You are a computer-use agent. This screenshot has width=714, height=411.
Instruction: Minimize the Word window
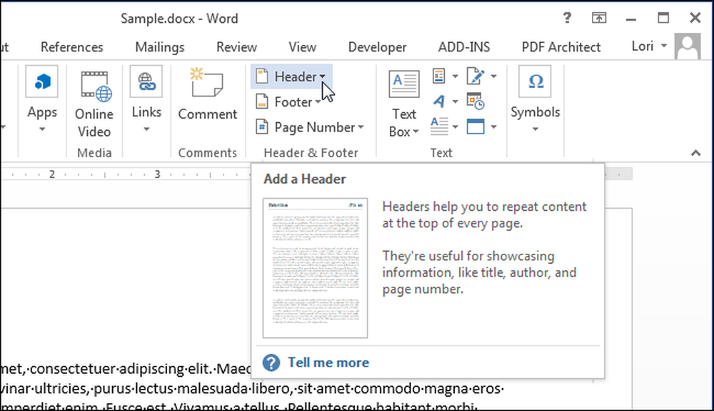pyautogui.click(x=631, y=18)
